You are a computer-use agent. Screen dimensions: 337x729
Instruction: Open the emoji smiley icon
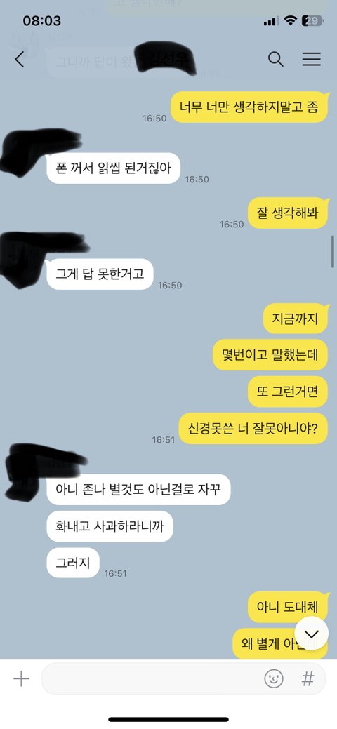(x=274, y=678)
